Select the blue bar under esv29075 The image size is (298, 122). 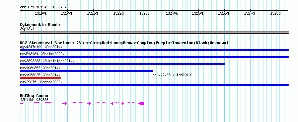154,85
